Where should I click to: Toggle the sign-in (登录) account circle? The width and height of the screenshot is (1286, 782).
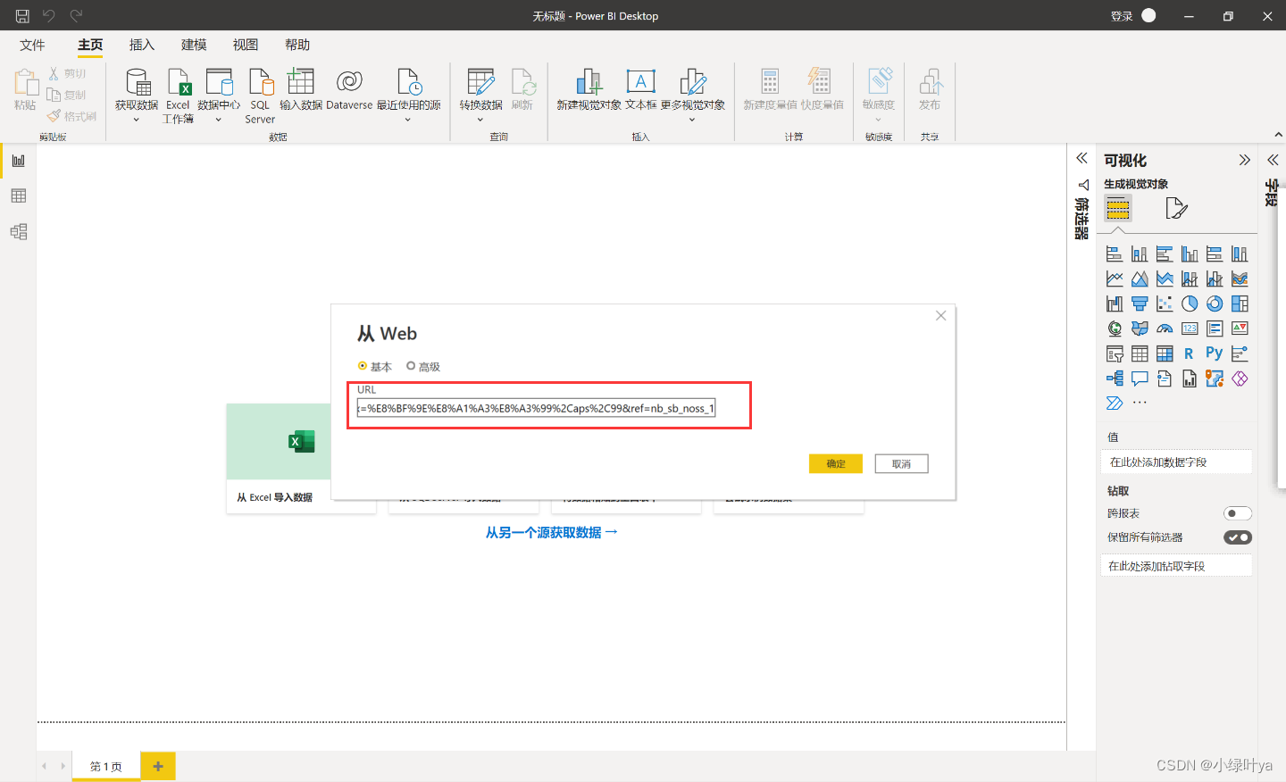click(1148, 15)
